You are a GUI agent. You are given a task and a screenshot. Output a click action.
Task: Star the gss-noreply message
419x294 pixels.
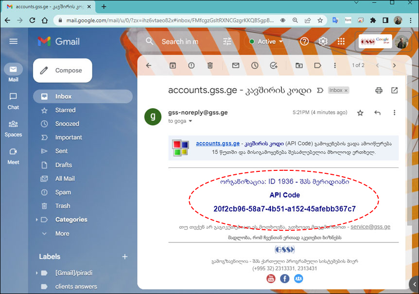(x=360, y=112)
